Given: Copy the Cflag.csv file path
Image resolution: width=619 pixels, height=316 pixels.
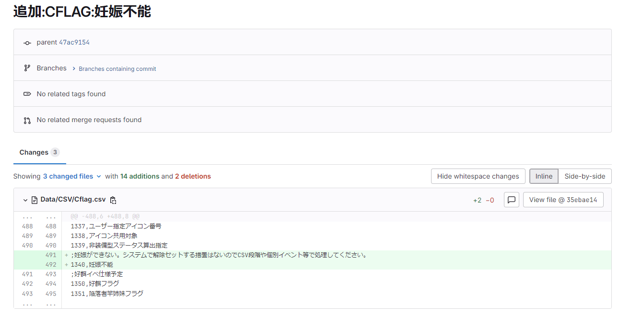Looking at the screenshot, I should pos(113,200).
